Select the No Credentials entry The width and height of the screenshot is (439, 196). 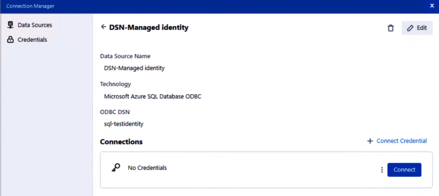[147, 168]
